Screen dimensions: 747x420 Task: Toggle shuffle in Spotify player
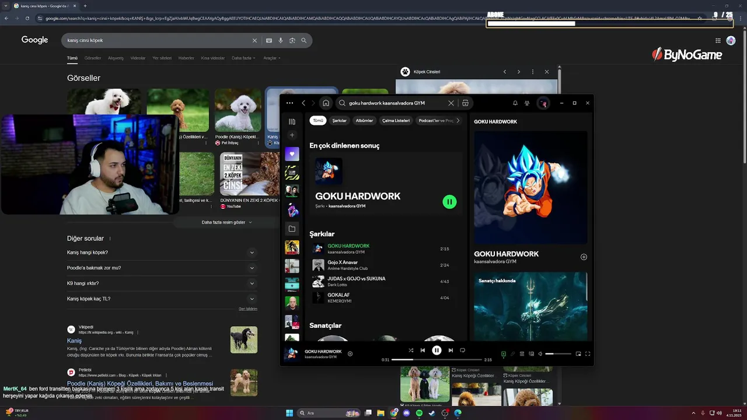tap(411, 351)
